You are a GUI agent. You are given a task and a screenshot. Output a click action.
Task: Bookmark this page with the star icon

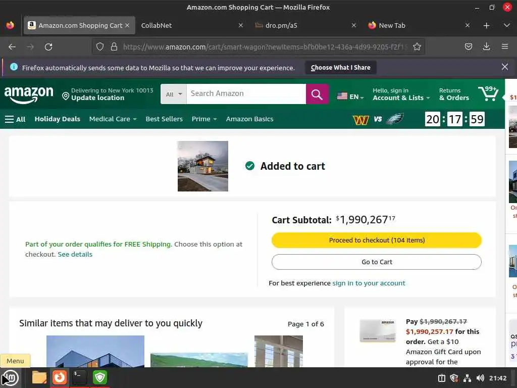[417, 47]
